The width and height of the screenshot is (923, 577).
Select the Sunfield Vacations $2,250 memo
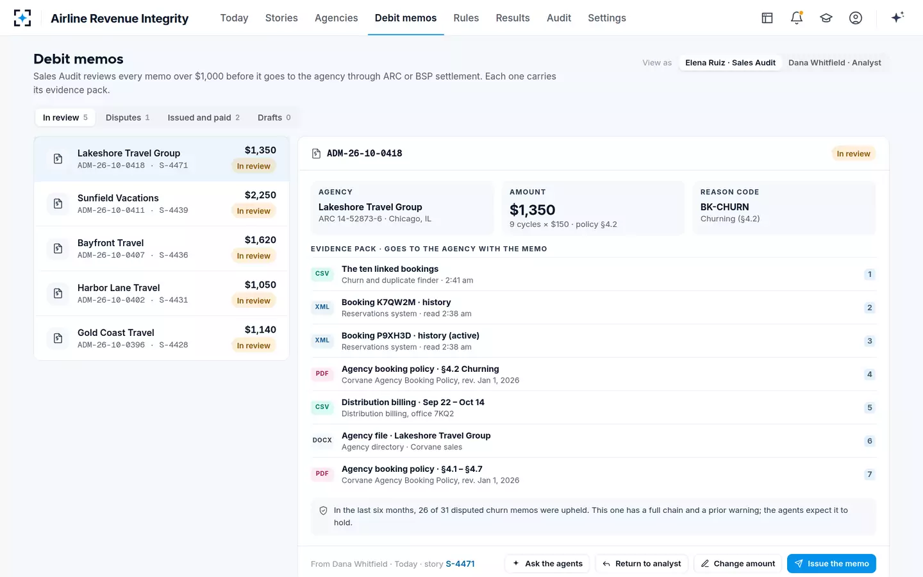pyautogui.click(x=162, y=203)
